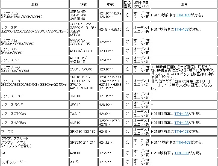Click model code GSC10 AVC10 cell
Screen dimensions: 218x166
[x=84, y=69]
